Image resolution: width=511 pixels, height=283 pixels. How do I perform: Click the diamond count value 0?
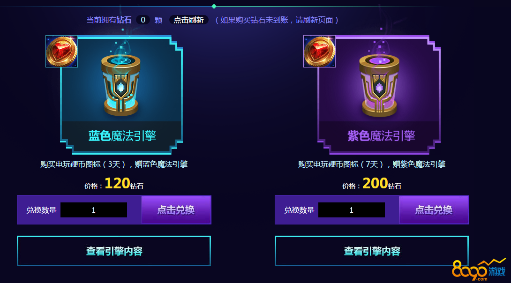(x=143, y=20)
